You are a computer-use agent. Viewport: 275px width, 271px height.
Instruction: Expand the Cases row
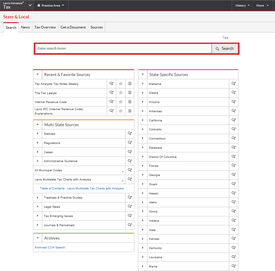[x=37, y=152]
